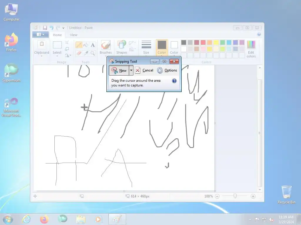Activate Color 2 background selector
301x225 pixels.
pos(174,48)
